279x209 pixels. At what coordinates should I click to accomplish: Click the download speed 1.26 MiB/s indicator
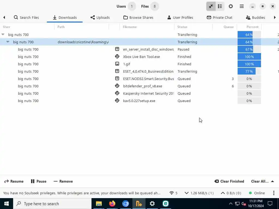click(199, 193)
